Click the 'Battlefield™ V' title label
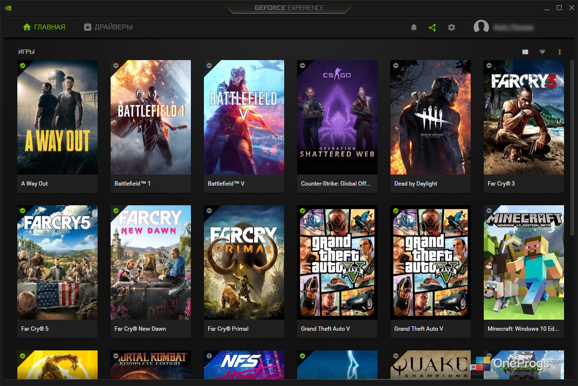Viewport: 578px width, 386px height. tap(226, 184)
